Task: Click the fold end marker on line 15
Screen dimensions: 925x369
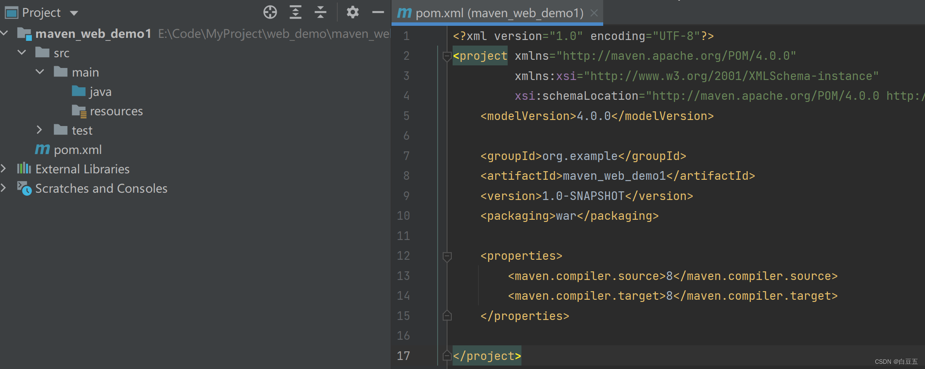Action: point(447,315)
